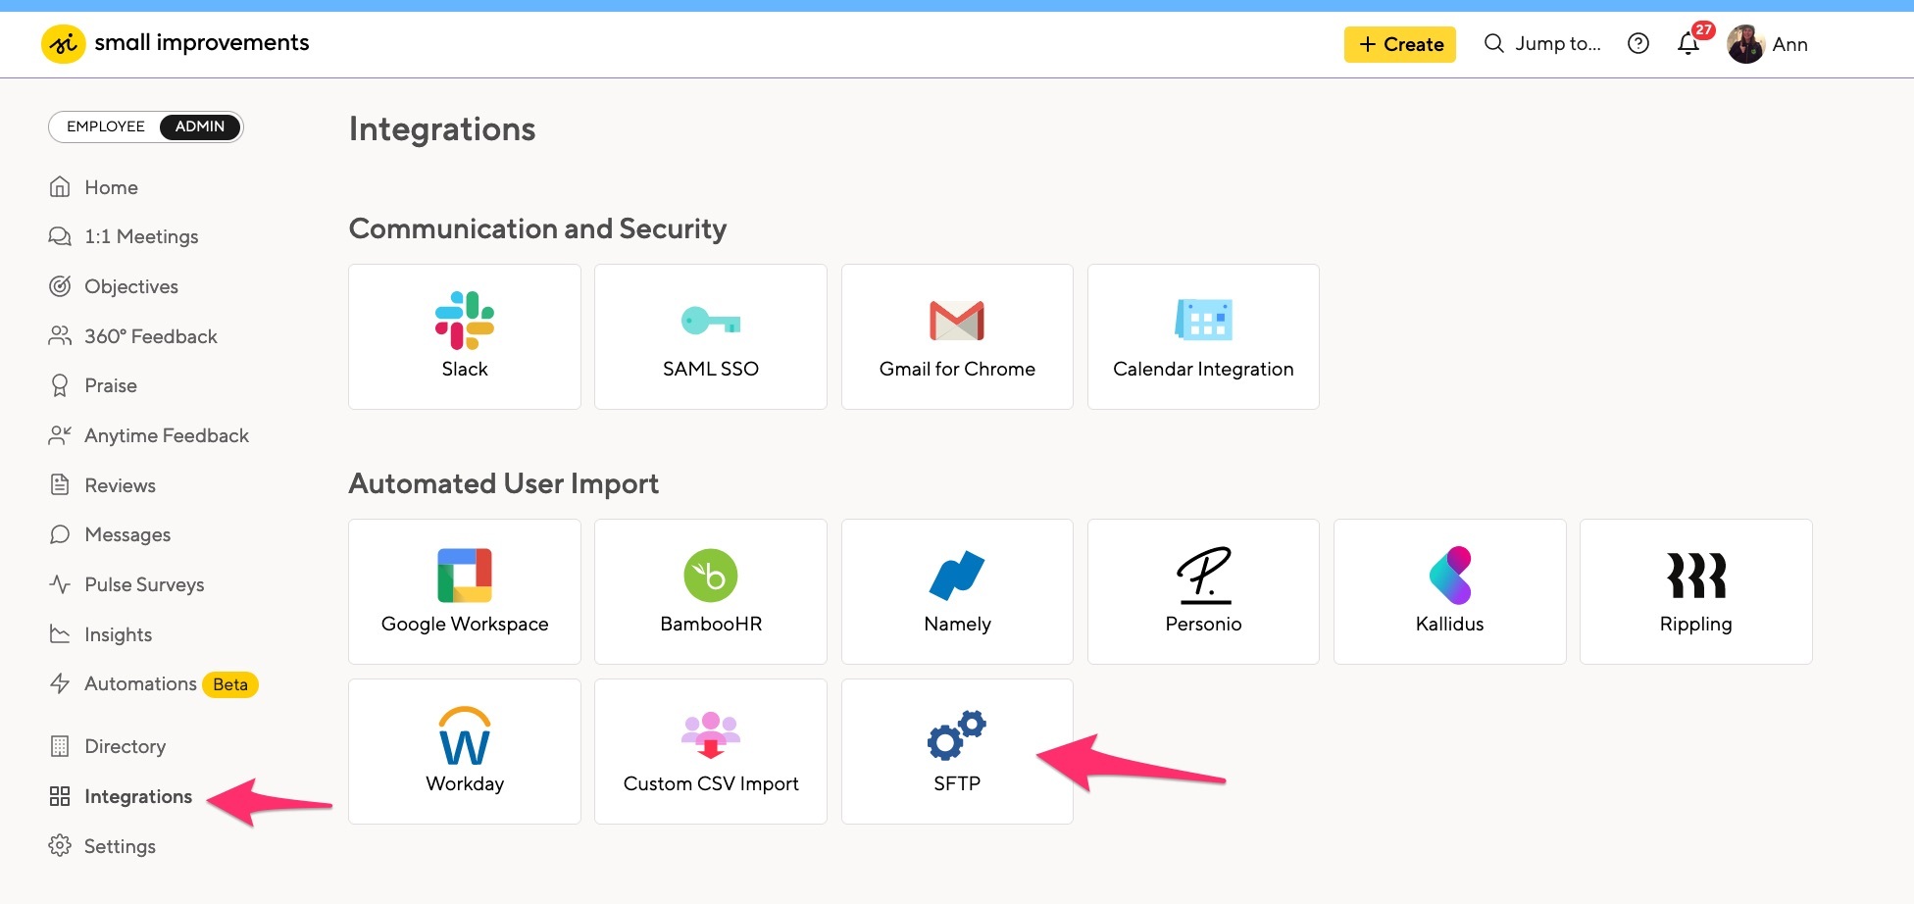Select Integrations in the sidebar
Image resolution: width=1914 pixels, height=904 pixels.
(137, 796)
